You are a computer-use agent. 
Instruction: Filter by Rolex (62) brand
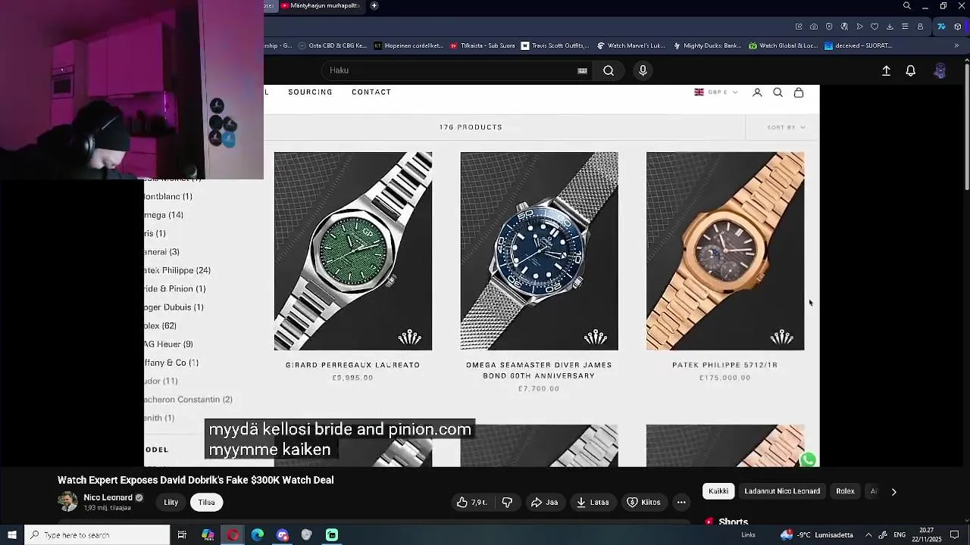[160, 325]
